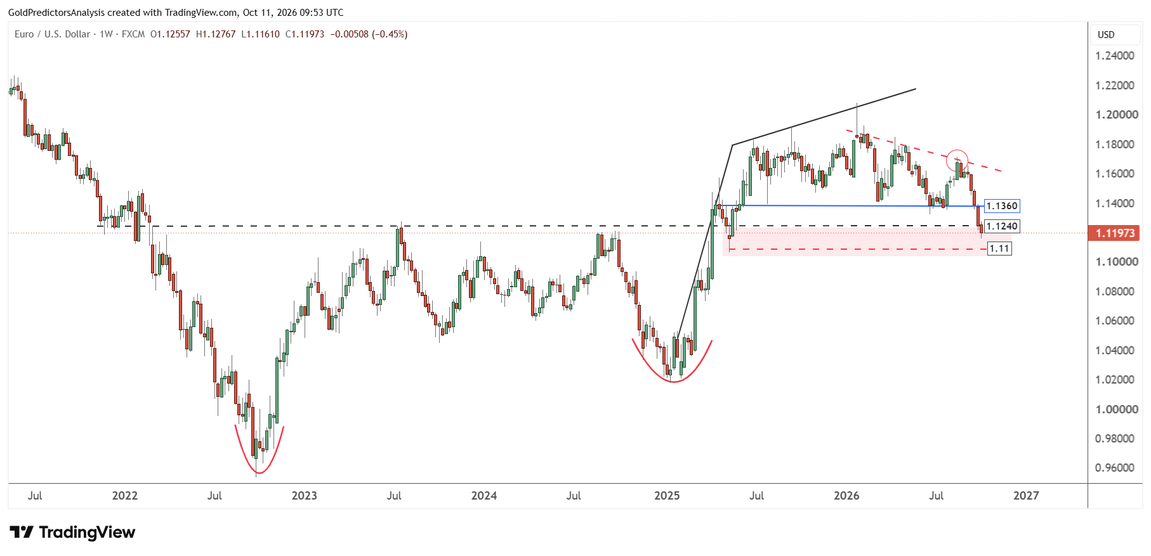Click the 2025 label on the time axis
Viewport: 1151px width, 556px height.
(667, 496)
